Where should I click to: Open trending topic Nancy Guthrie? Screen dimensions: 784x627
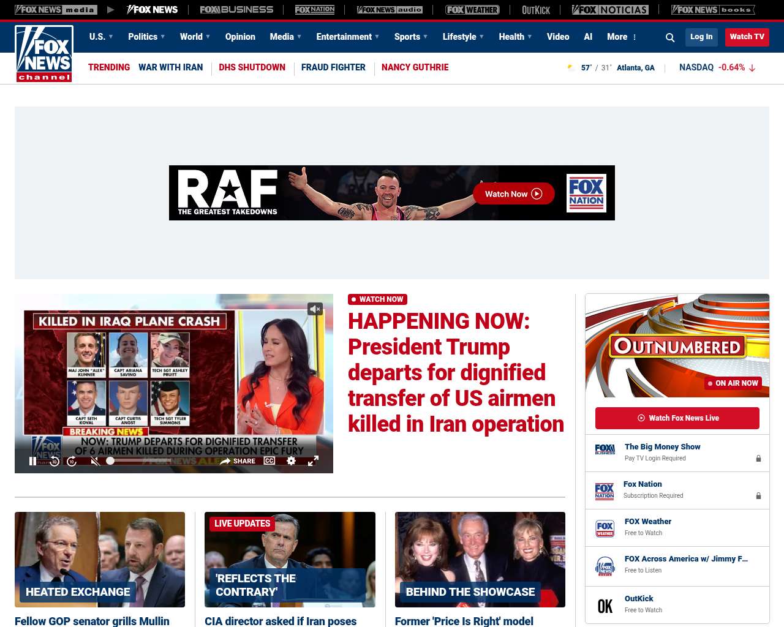point(415,67)
